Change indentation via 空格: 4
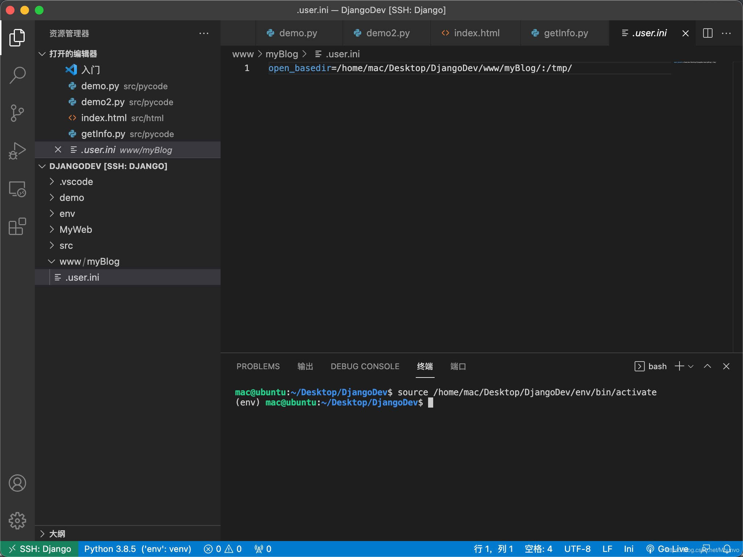 tap(538, 549)
